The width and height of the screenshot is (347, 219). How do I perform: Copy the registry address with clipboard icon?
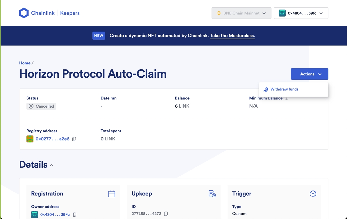coord(74,139)
